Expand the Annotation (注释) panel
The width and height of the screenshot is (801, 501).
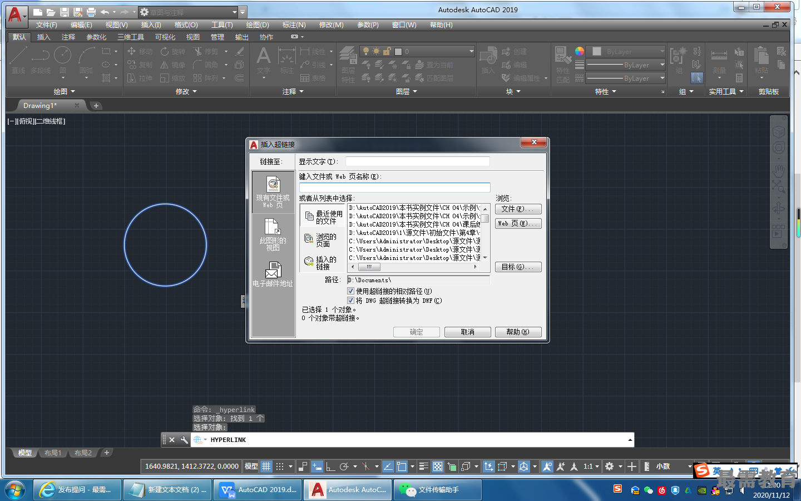pos(293,91)
